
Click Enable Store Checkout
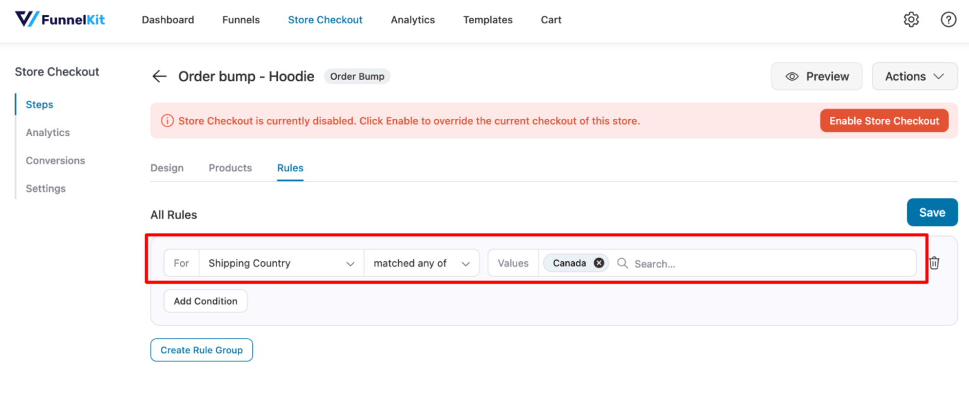(x=884, y=120)
